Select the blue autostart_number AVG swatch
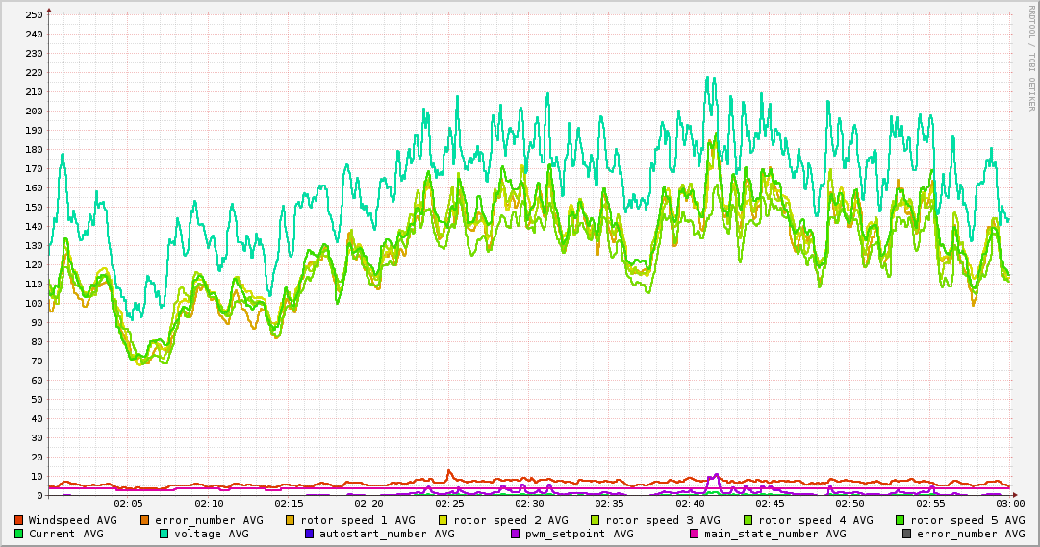Viewport: 1040px width, 547px height. [309, 534]
